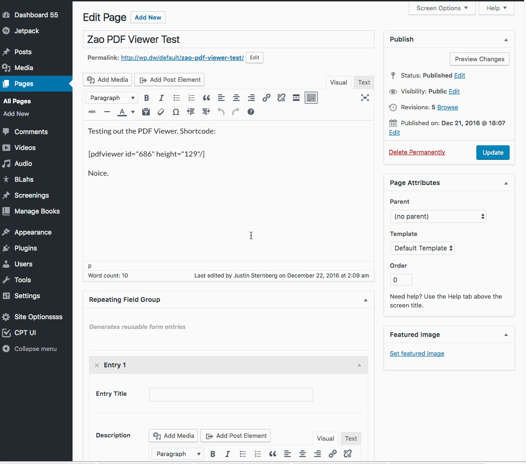
Task: Toggle bold in the main editor toolbar
Action: tap(146, 98)
